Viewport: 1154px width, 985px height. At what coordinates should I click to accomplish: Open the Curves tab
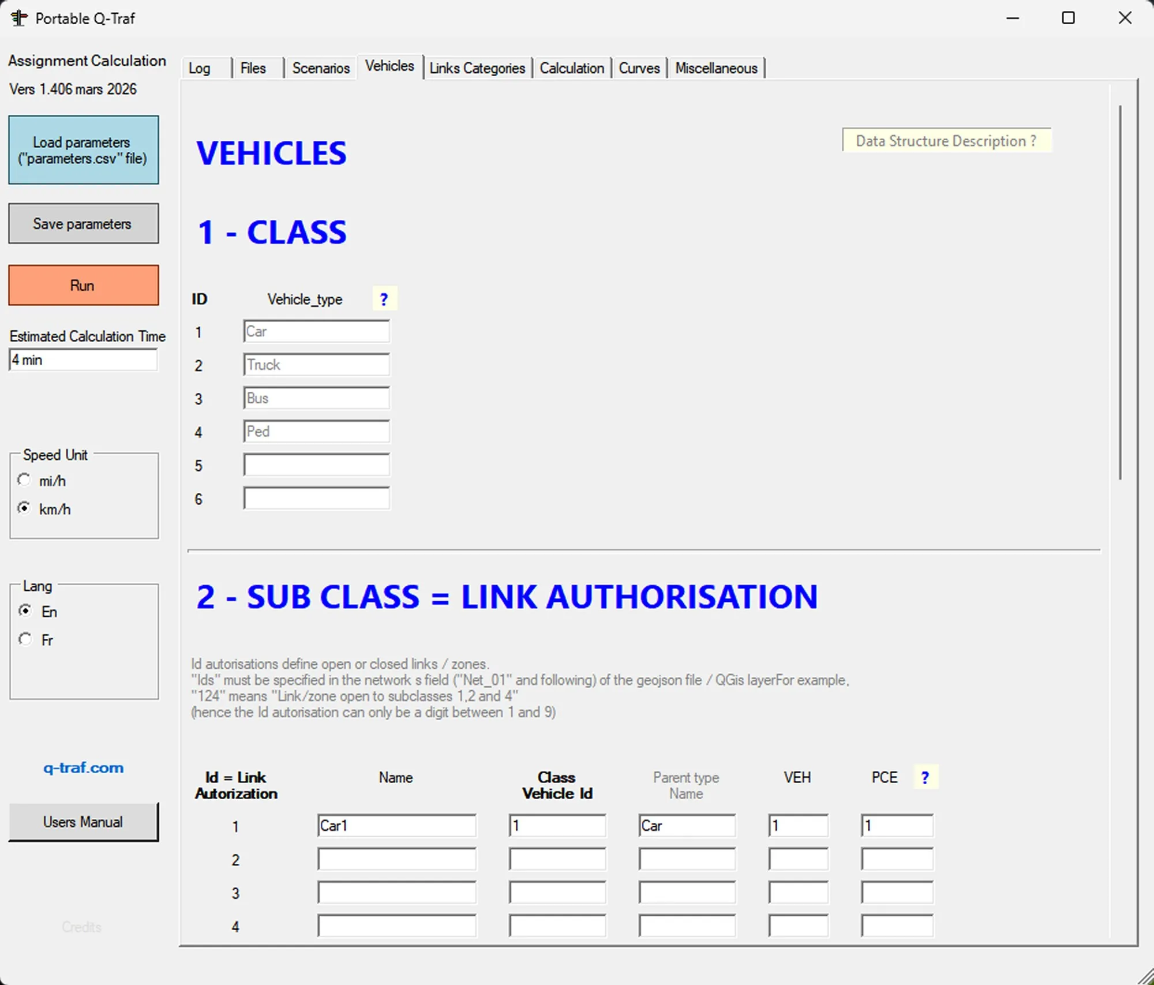(639, 68)
